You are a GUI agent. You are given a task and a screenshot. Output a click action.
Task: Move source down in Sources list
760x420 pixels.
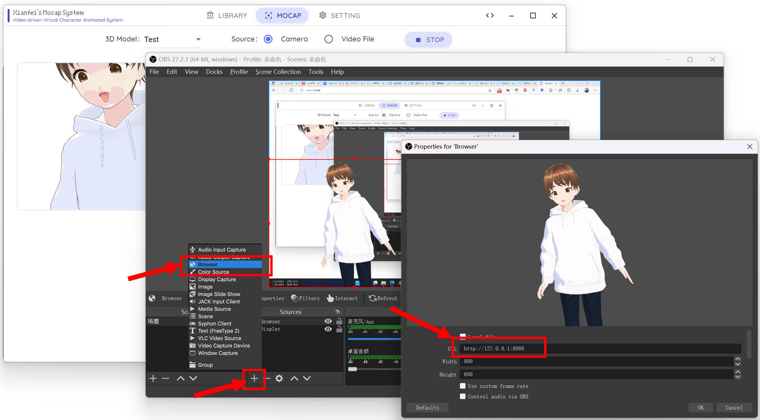(307, 378)
